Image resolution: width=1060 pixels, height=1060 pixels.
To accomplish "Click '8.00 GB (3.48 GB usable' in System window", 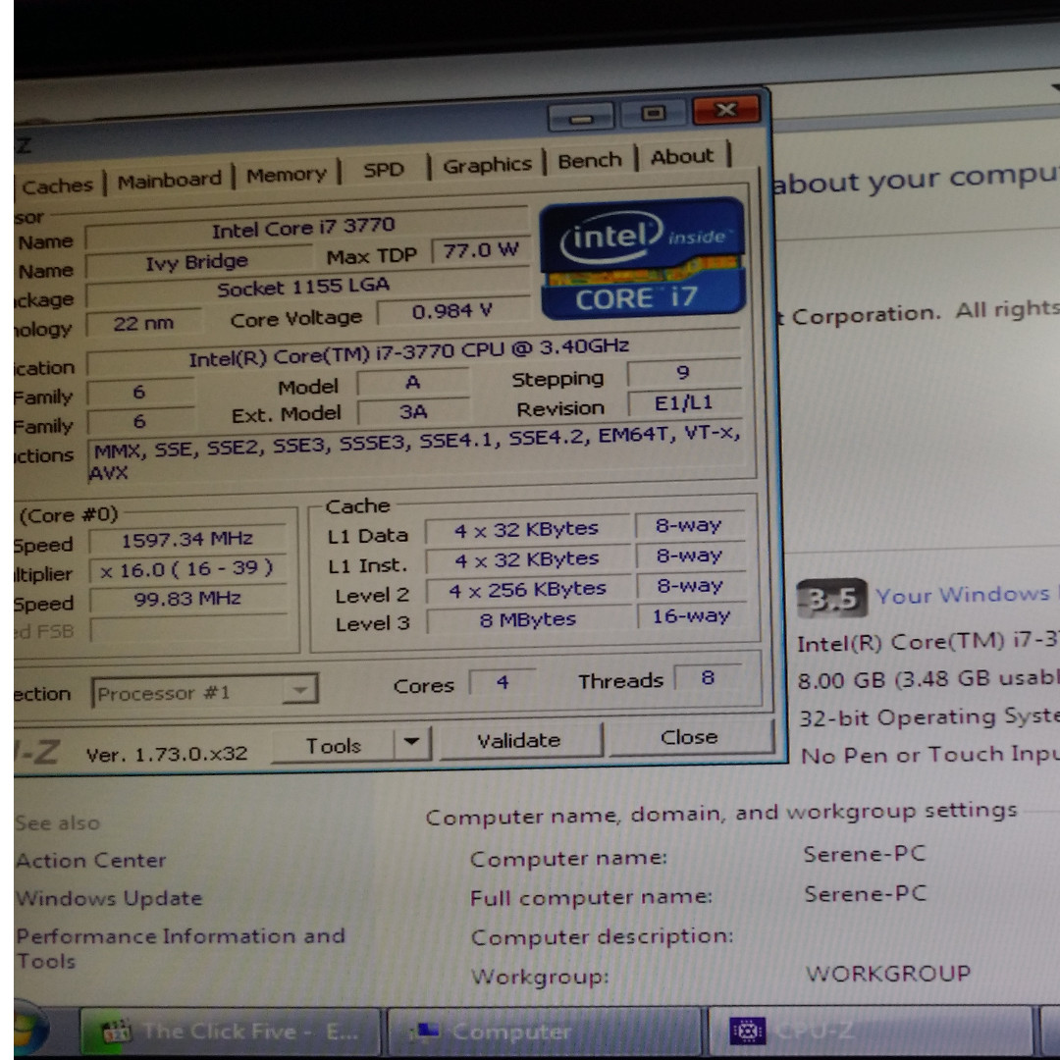I will 927,679.
